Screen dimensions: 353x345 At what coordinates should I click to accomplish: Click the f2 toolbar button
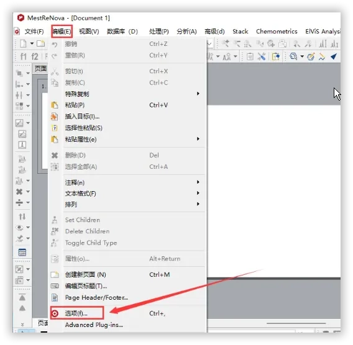[x=35, y=56]
